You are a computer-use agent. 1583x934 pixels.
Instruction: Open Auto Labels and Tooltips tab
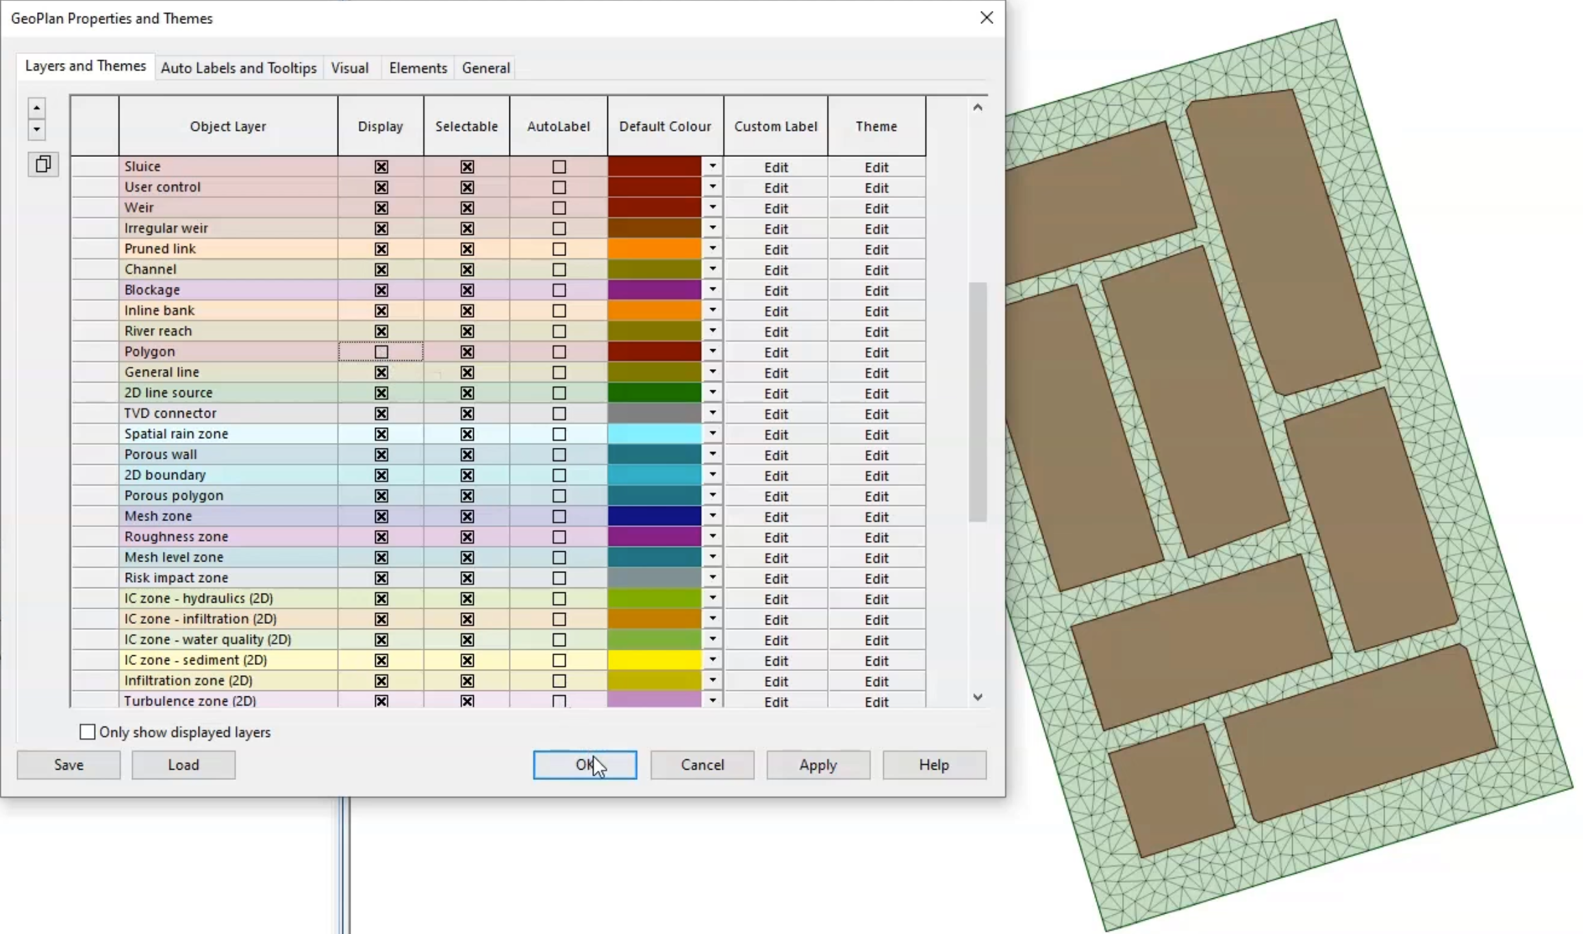(x=239, y=68)
